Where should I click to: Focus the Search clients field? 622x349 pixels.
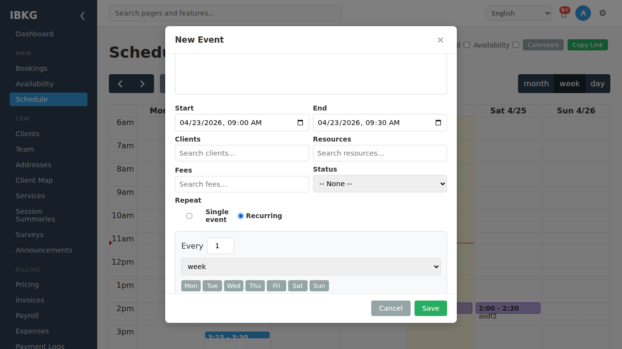pos(242,153)
